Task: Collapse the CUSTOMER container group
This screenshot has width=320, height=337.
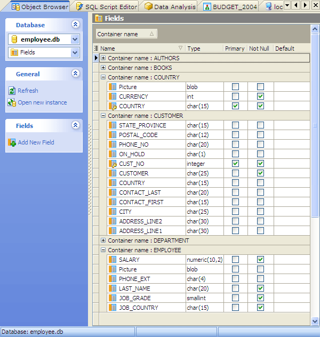Action: tap(103, 116)
